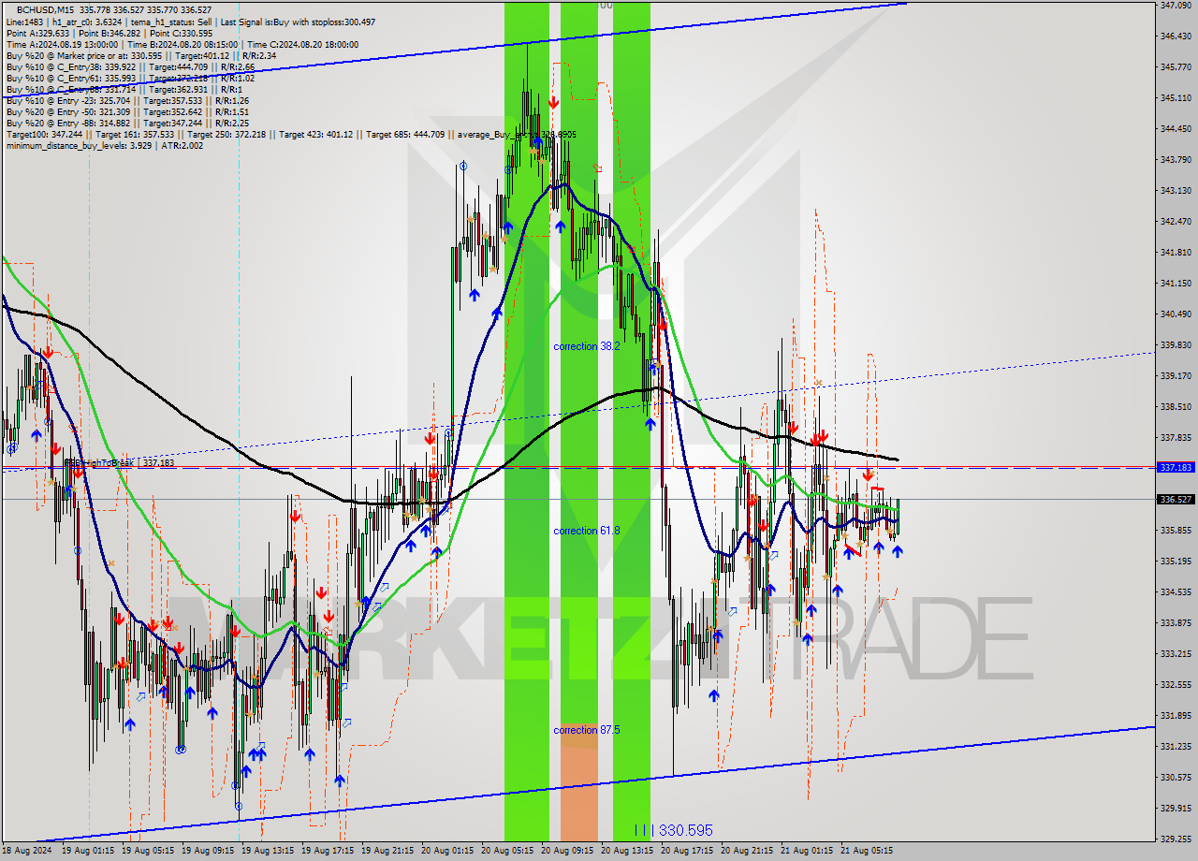Screen dimensions: 1198x861
Task: Click 'minimum_distance_buy_levels: 3.929' text
Action: (x=105, y=145)
